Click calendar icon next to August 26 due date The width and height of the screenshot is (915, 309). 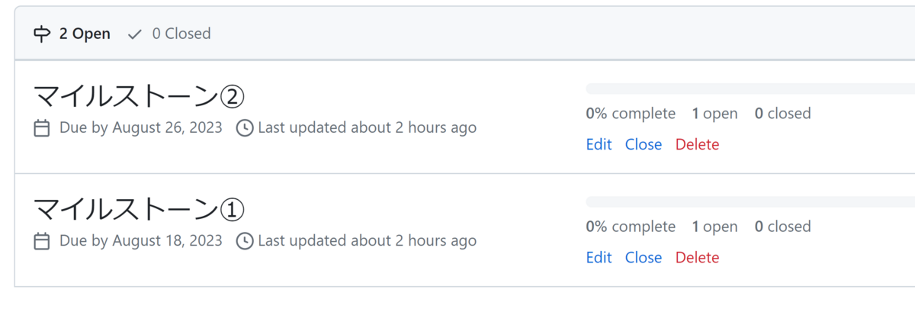coord(43,128)
